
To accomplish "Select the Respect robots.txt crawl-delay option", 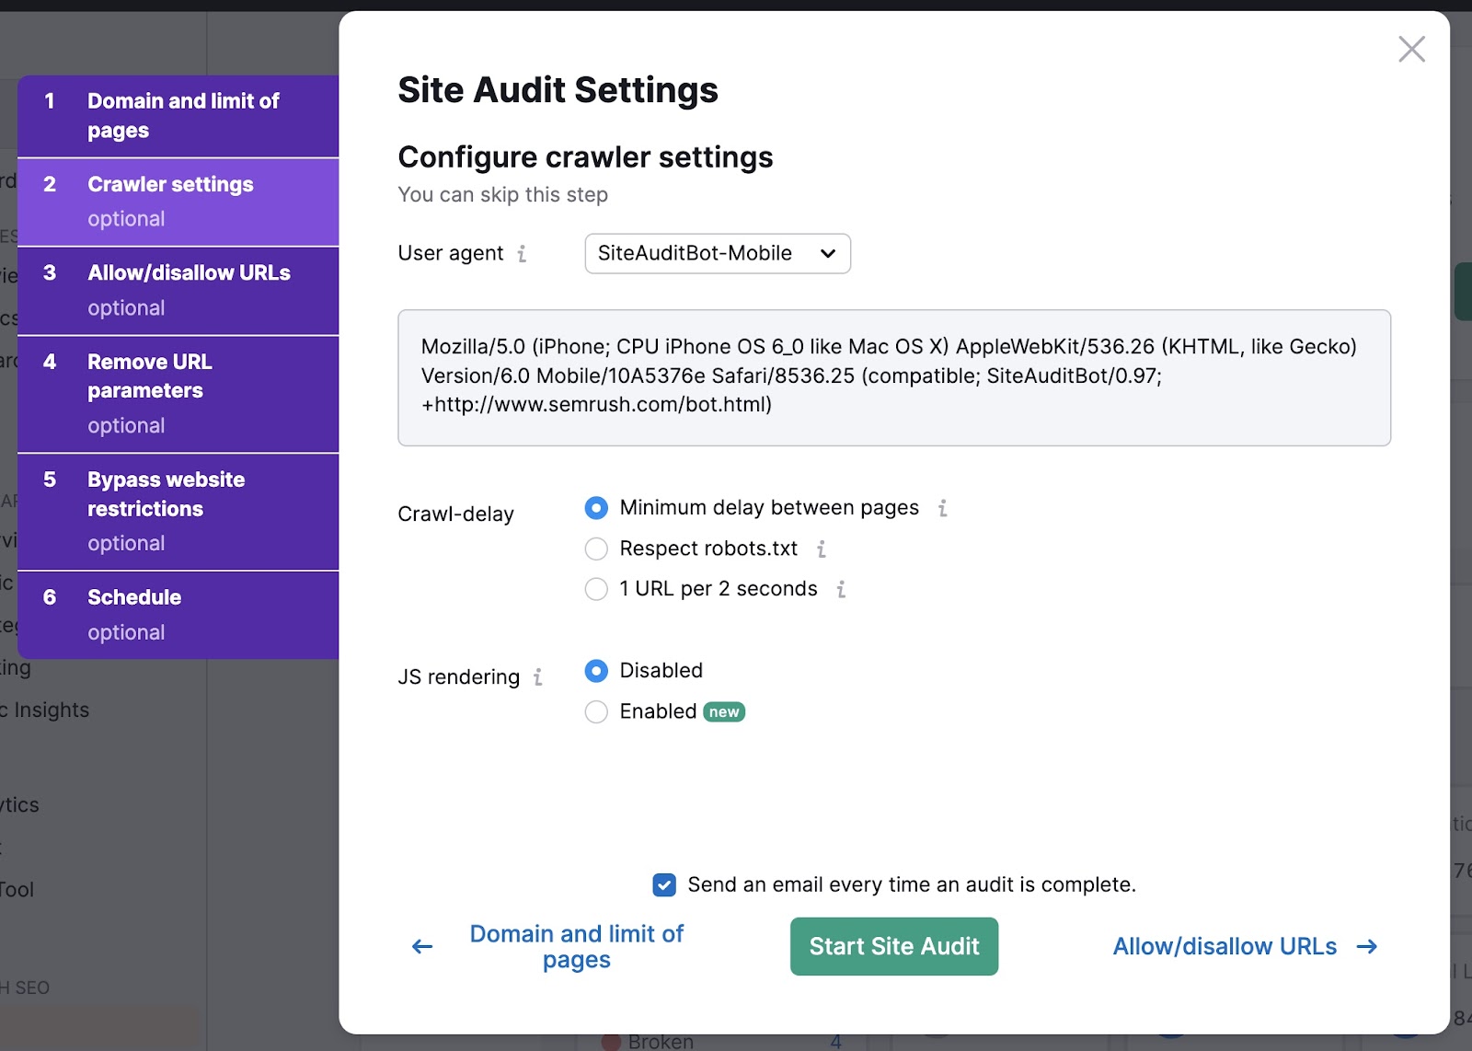I will tap(596, 548).
